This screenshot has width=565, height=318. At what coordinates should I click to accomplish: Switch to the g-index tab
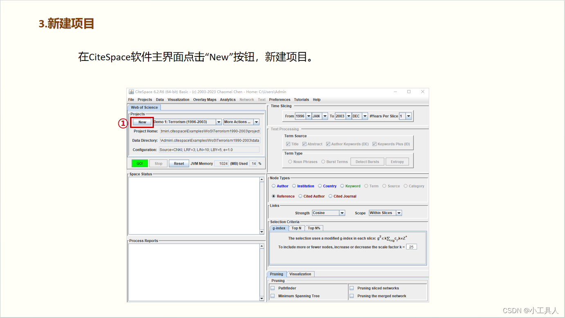coord(279,228)
